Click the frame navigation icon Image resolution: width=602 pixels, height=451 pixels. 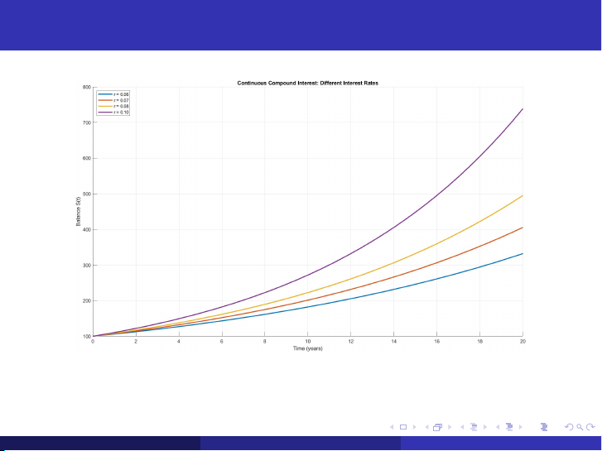[x=436, y=427]
